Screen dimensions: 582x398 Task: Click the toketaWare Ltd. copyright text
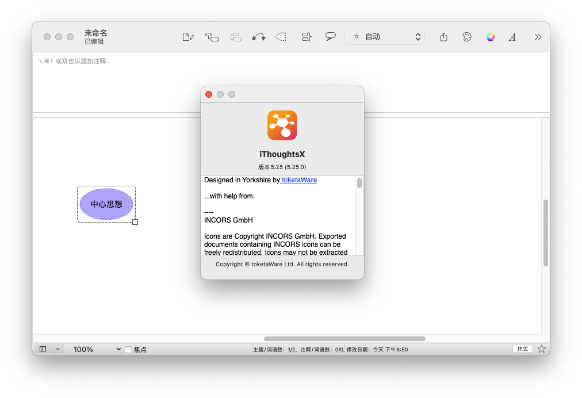(x=282, y=265)
